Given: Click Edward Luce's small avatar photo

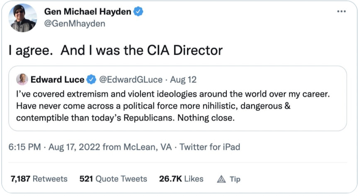Looking at the screenshot, I should 22,79.
